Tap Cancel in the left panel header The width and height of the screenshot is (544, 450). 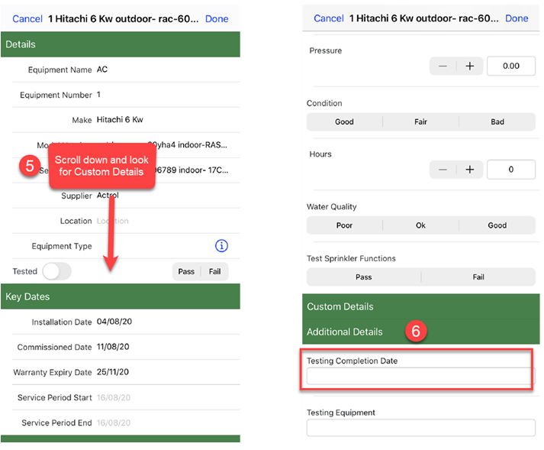tap(27, 18)
